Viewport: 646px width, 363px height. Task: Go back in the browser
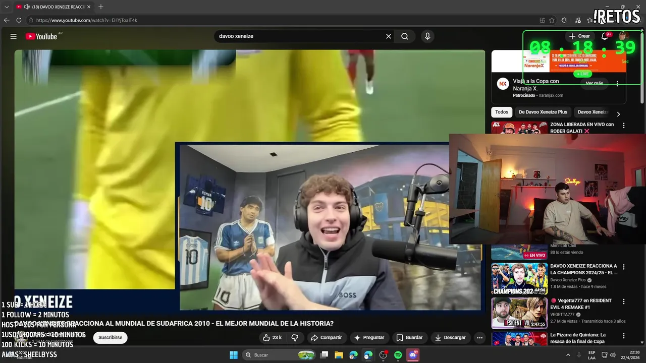point(7,20)
